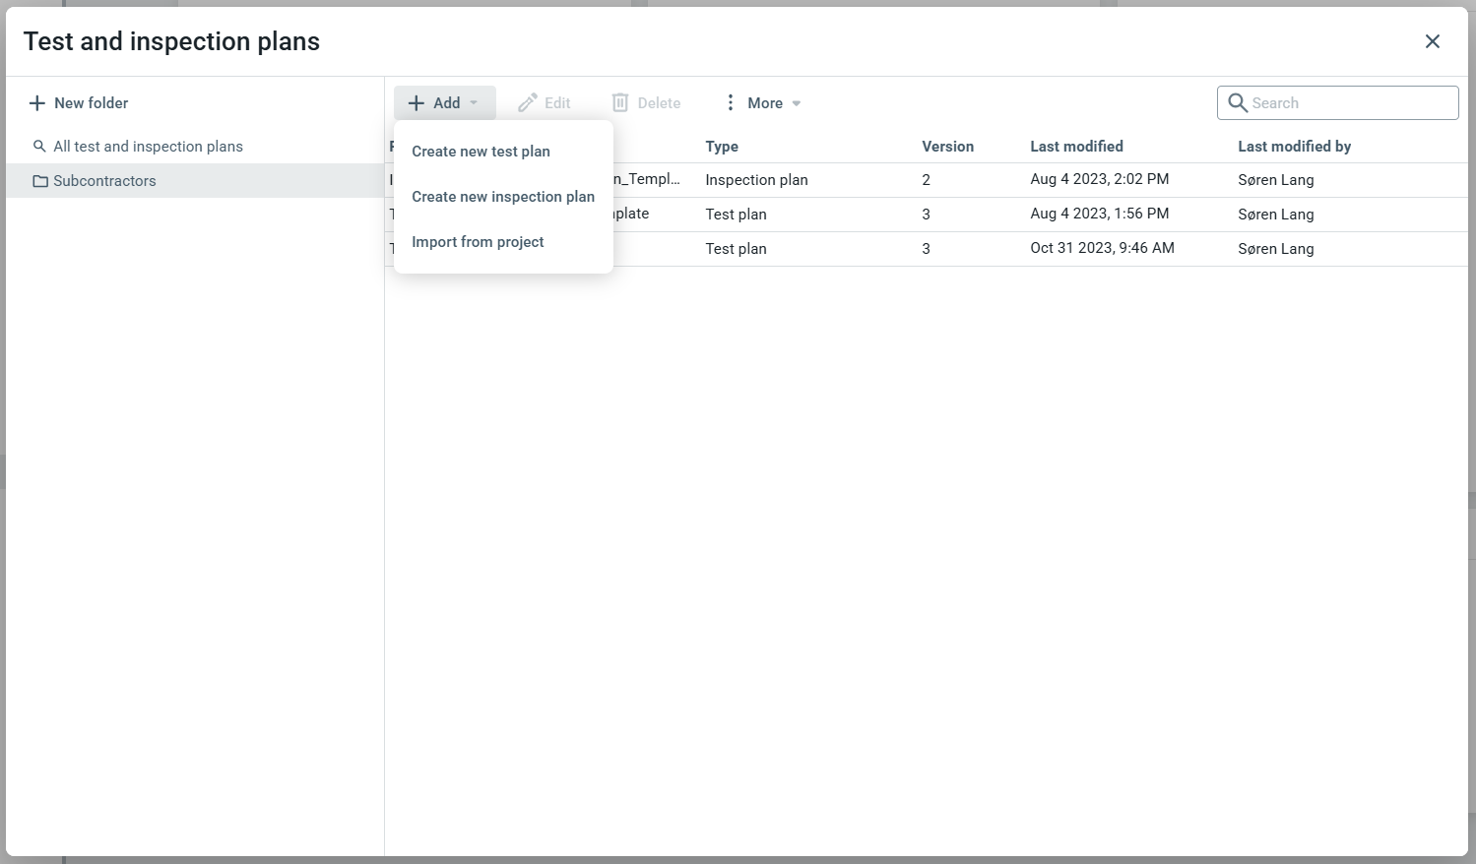Close the Test and inspection plans dialog
This screenshot has width=1476, height=864.
point(1432,41)
